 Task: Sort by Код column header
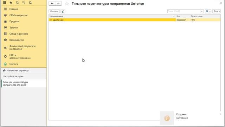tap(183, 16)
